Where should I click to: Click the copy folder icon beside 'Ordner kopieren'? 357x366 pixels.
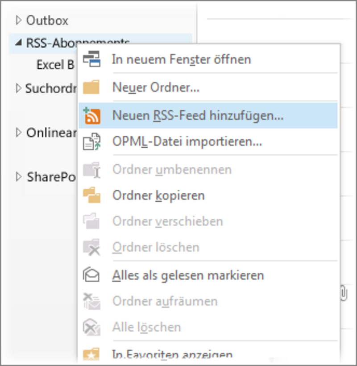pos(91,195)
